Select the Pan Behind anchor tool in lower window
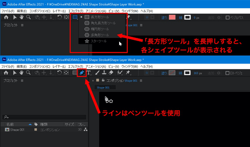 point(66,73)
